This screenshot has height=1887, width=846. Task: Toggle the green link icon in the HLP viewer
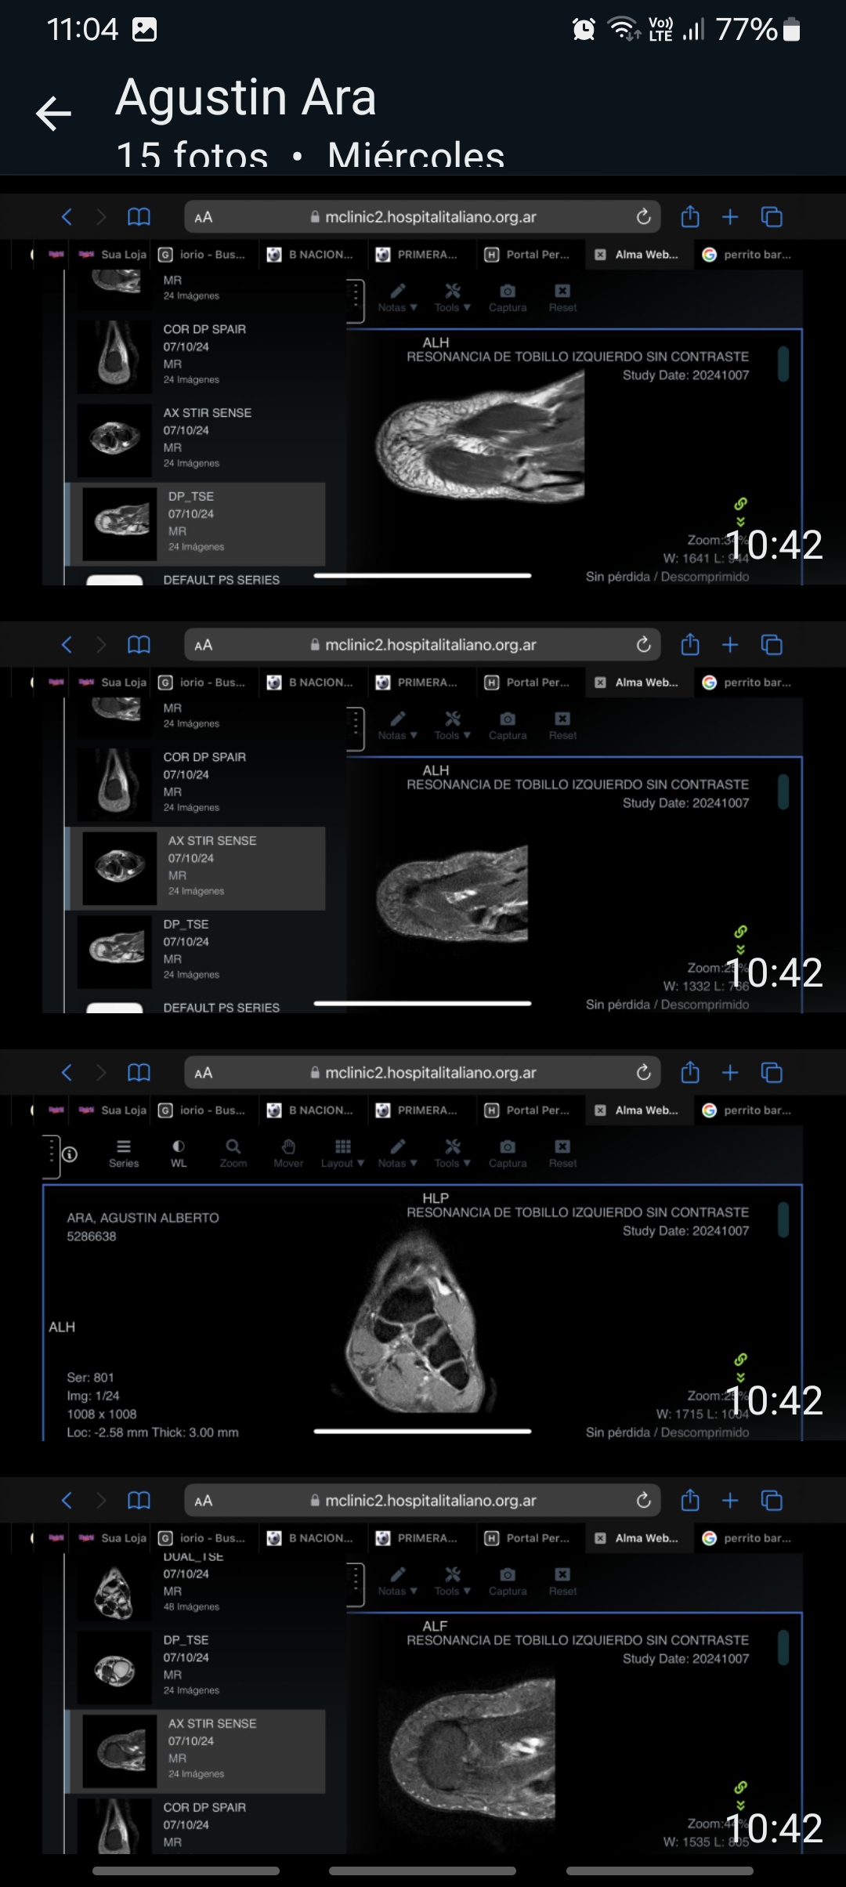[x=740, y=1359]
